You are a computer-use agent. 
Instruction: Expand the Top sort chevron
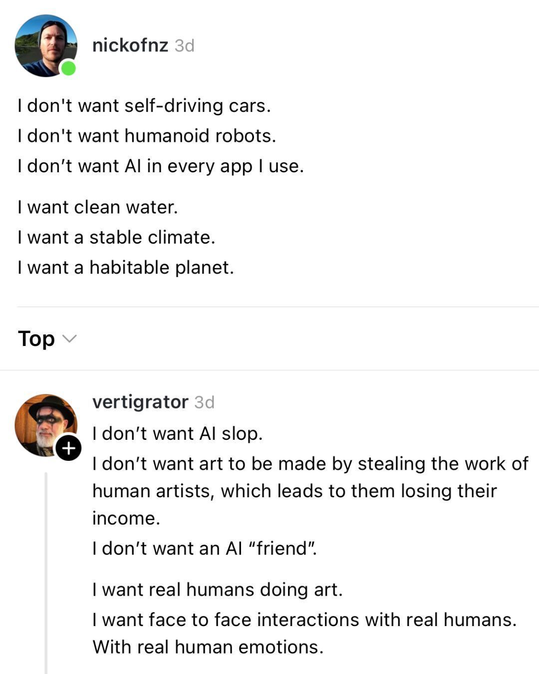tap(69, 338)
